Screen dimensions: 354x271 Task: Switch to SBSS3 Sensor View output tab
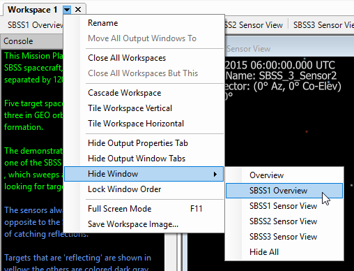pos(323,25)
